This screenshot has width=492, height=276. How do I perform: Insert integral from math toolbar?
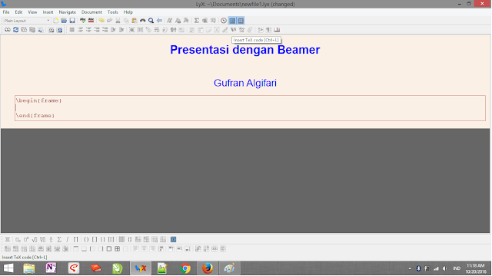(x=68, y=240)
